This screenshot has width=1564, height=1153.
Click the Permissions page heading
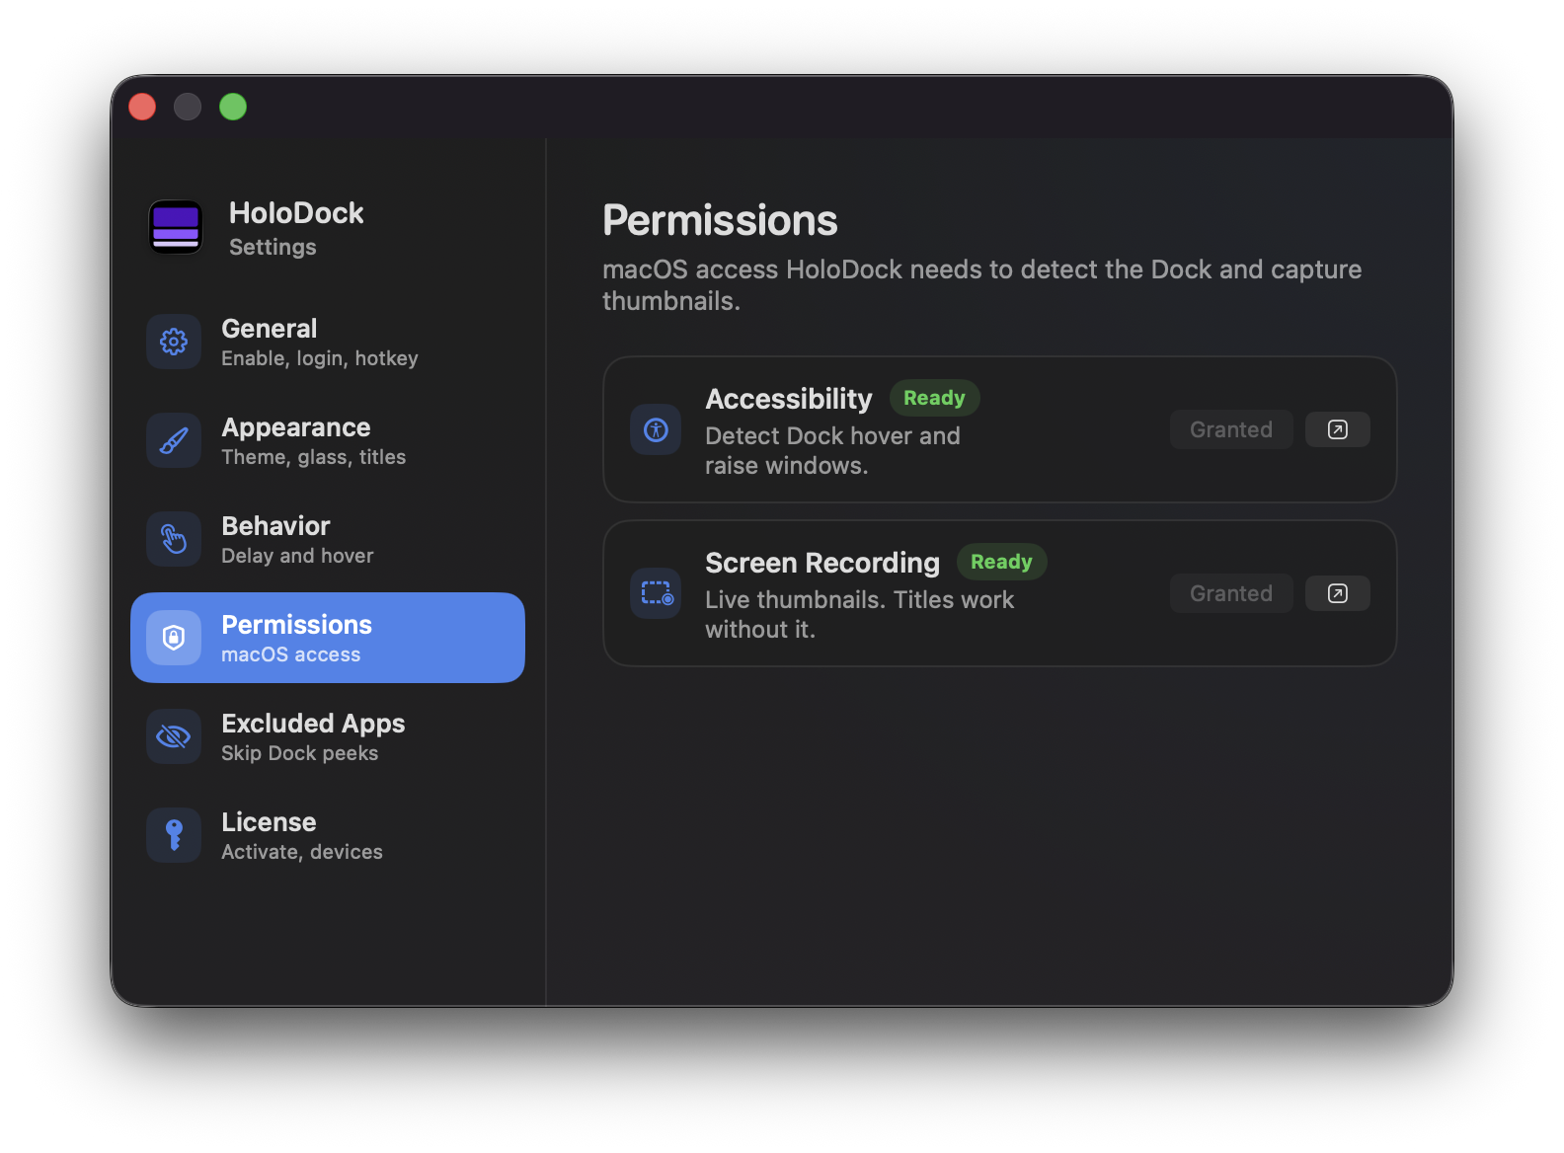[720, 221]
